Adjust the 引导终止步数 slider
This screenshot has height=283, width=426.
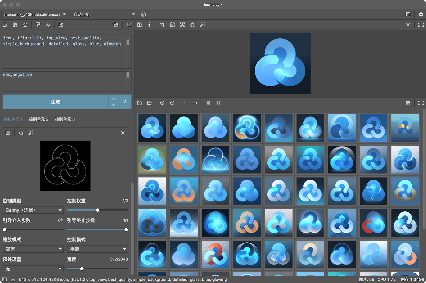click(x=98, y=229)
